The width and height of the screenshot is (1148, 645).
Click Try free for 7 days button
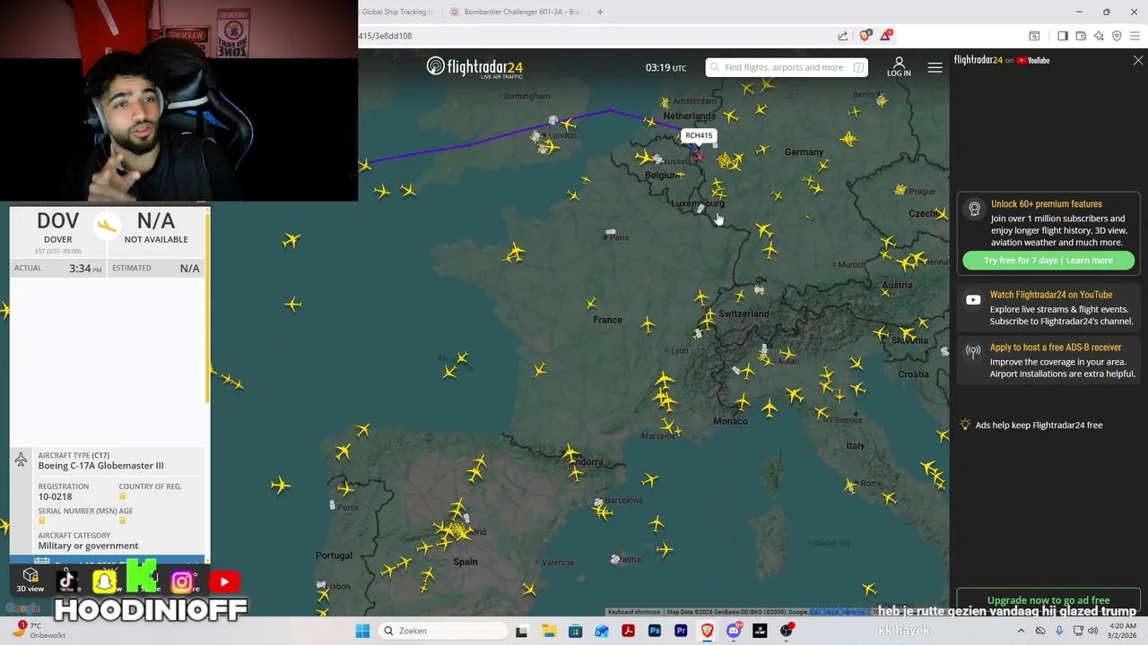point(1048,261)
